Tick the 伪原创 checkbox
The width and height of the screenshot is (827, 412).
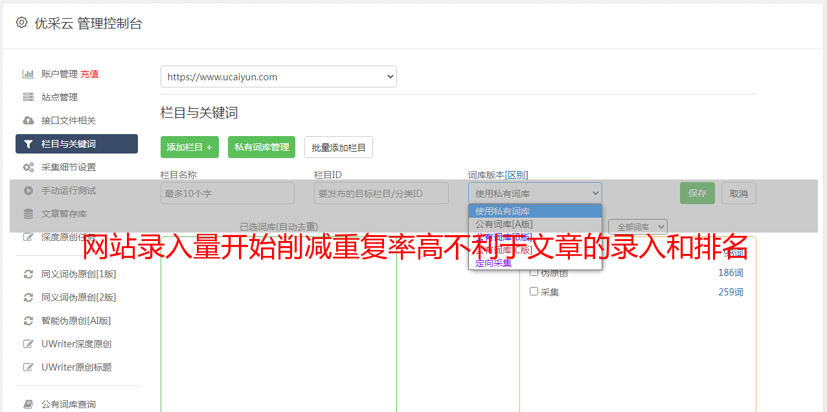point(534,272)
